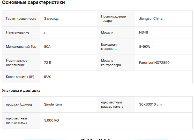Select the "NS48" model value
The width and height of the screenshot is (194, 140).
coord(144,32)
